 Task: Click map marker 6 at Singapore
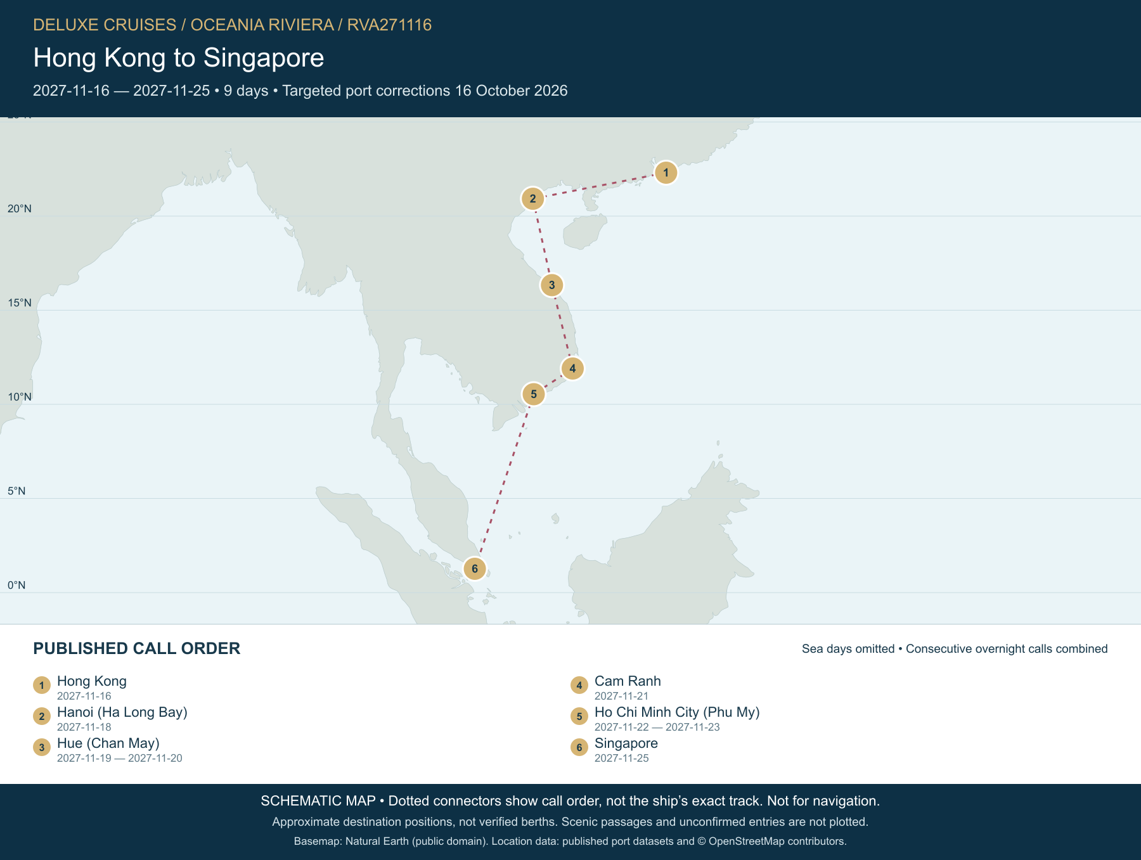tap(475, 568)
